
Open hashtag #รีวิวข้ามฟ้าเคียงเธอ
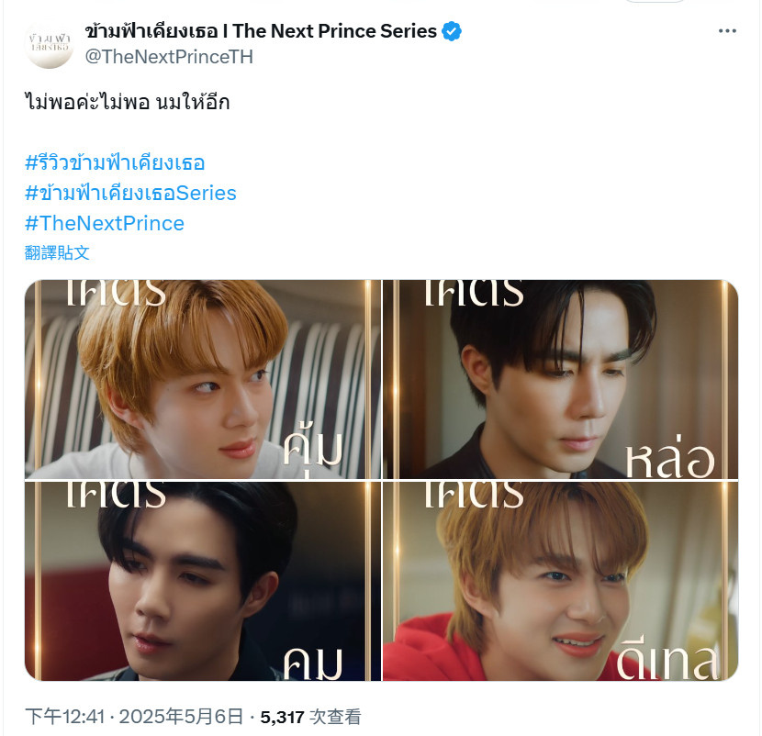click(115, 162)
